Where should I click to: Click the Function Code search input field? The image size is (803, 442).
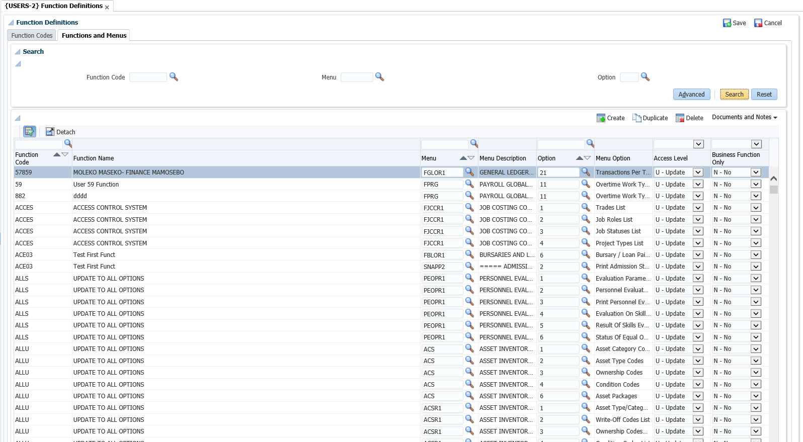click(148, 77)
